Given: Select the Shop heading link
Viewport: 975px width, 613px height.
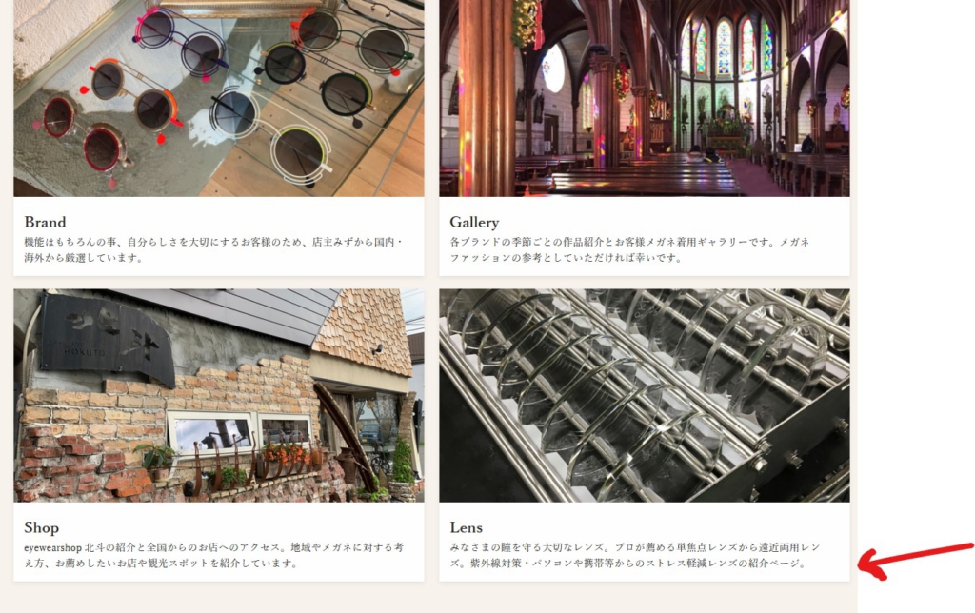Looking at the screenshot, I should (x=42, y=527).
